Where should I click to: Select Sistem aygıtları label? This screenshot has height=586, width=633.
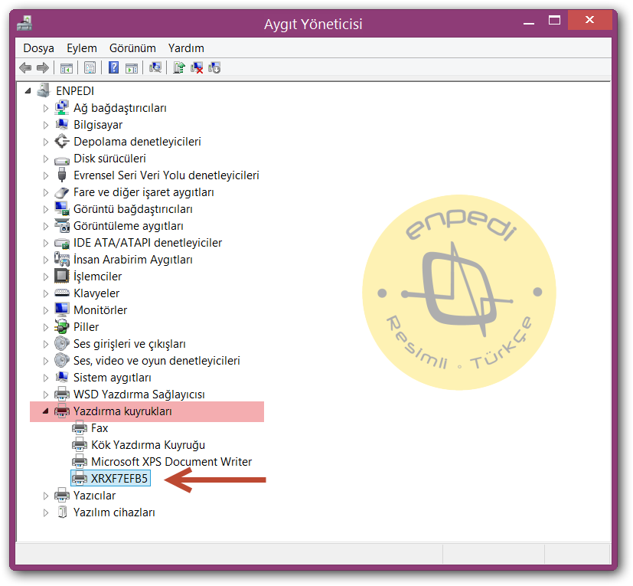point(113,378)
